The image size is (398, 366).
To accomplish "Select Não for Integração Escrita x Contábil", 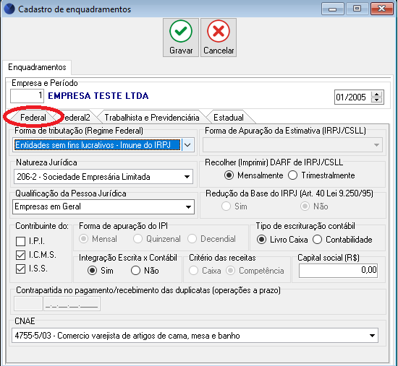I will pos(135,271).
